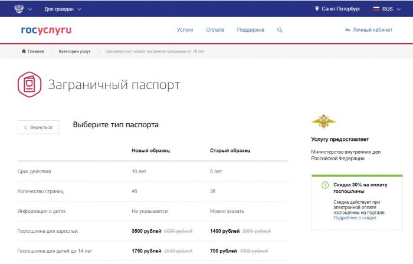Go to Категории услуг breadcrumb

(x=74, y=51)
